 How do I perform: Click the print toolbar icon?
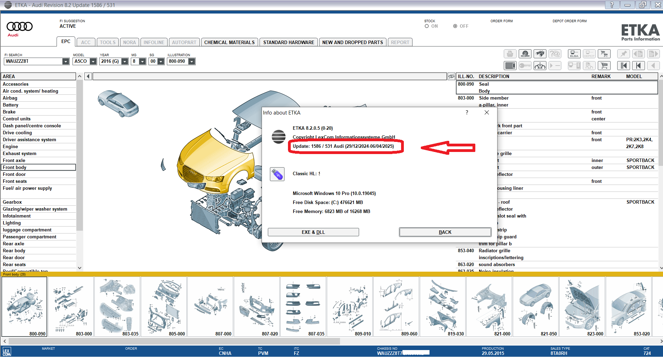coord(510,54)
